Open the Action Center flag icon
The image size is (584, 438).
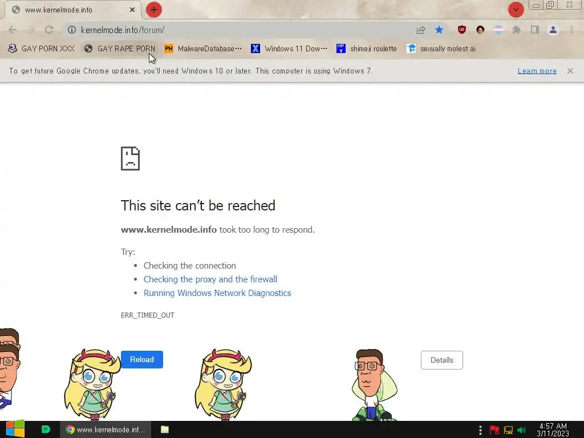[494, 430]
